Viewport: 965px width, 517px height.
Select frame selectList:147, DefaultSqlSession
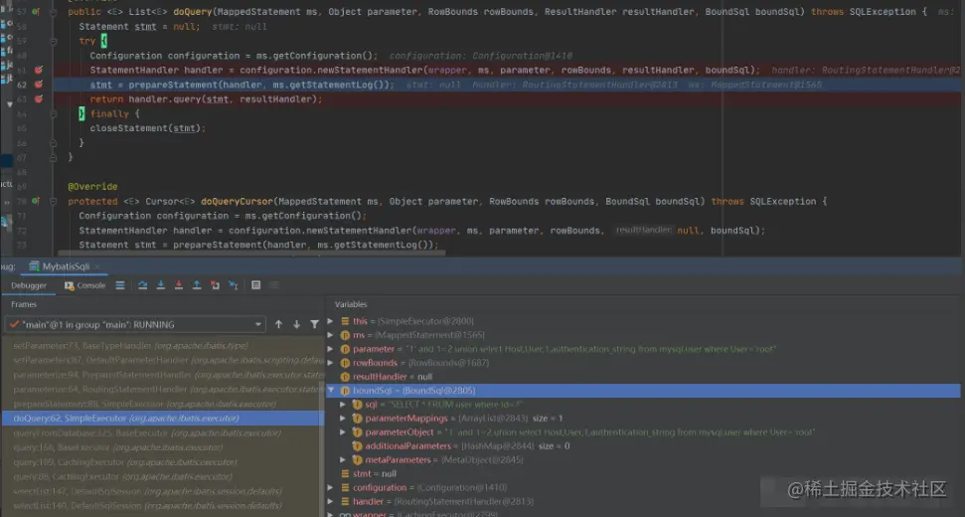pos(162,491)
